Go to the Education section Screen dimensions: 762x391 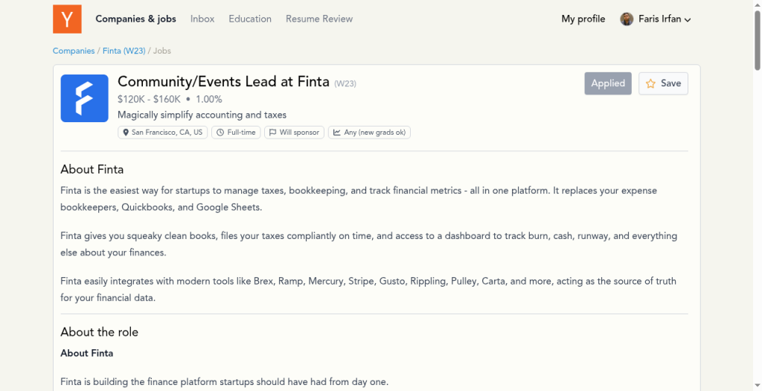tap(250, 19)
